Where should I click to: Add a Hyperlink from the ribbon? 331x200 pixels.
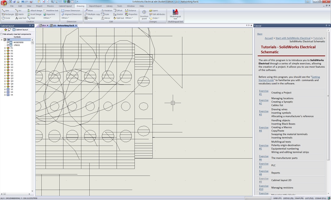(49, 14)
